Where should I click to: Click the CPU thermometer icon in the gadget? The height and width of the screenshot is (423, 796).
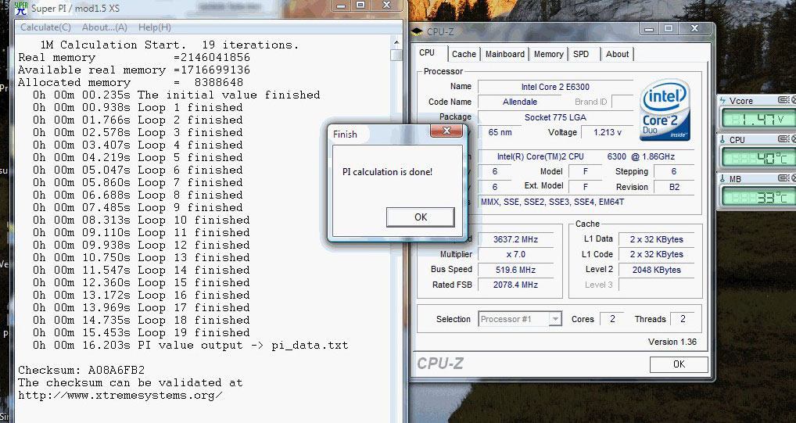[723, 140]
